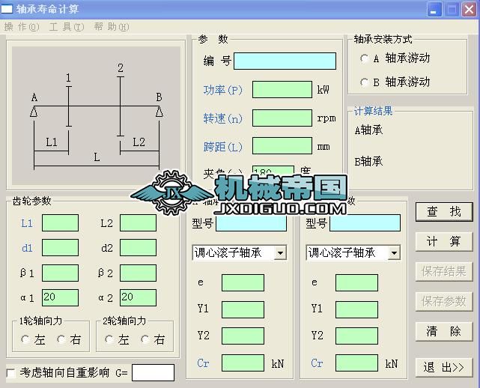This screenshot has width=480, height=388.
Task: Focus the d1 gear parameter field
Action: (x=60, y=248)
